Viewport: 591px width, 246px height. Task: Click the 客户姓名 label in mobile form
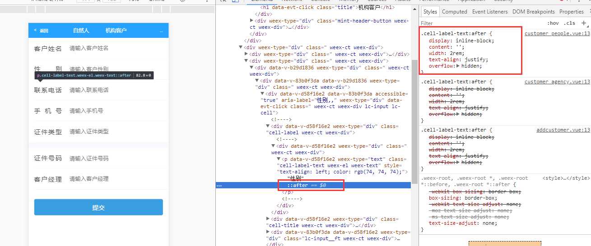click(48, 49)
